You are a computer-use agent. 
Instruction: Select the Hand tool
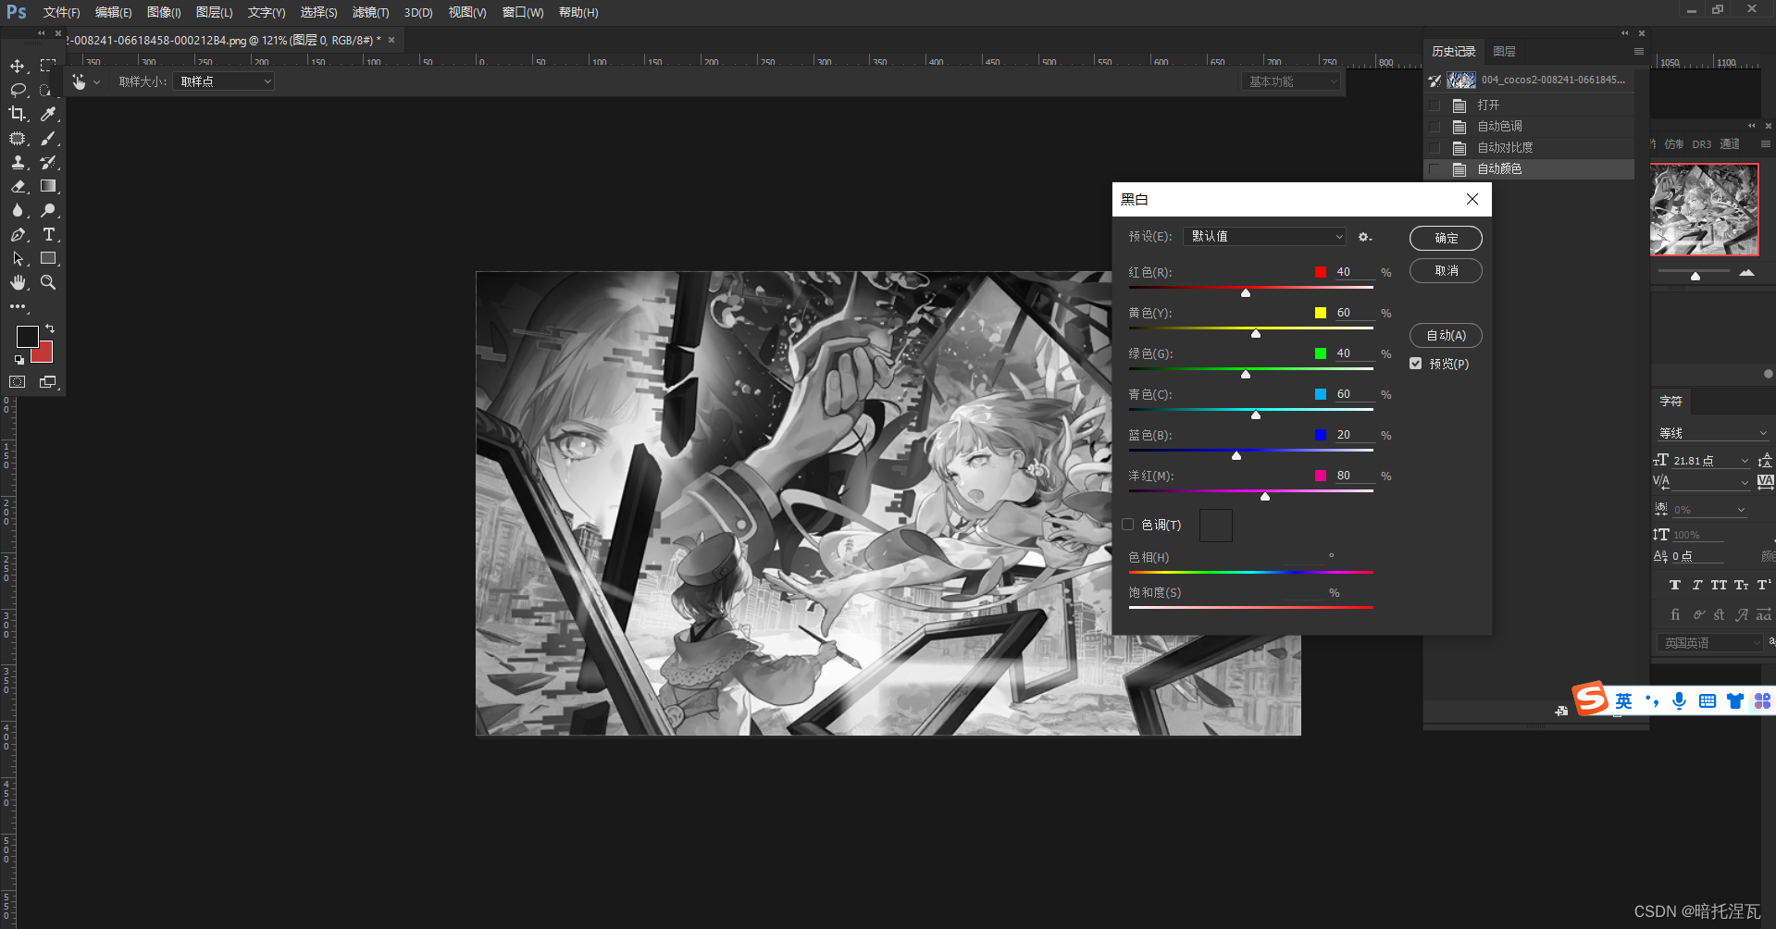[x=18, y=282]
